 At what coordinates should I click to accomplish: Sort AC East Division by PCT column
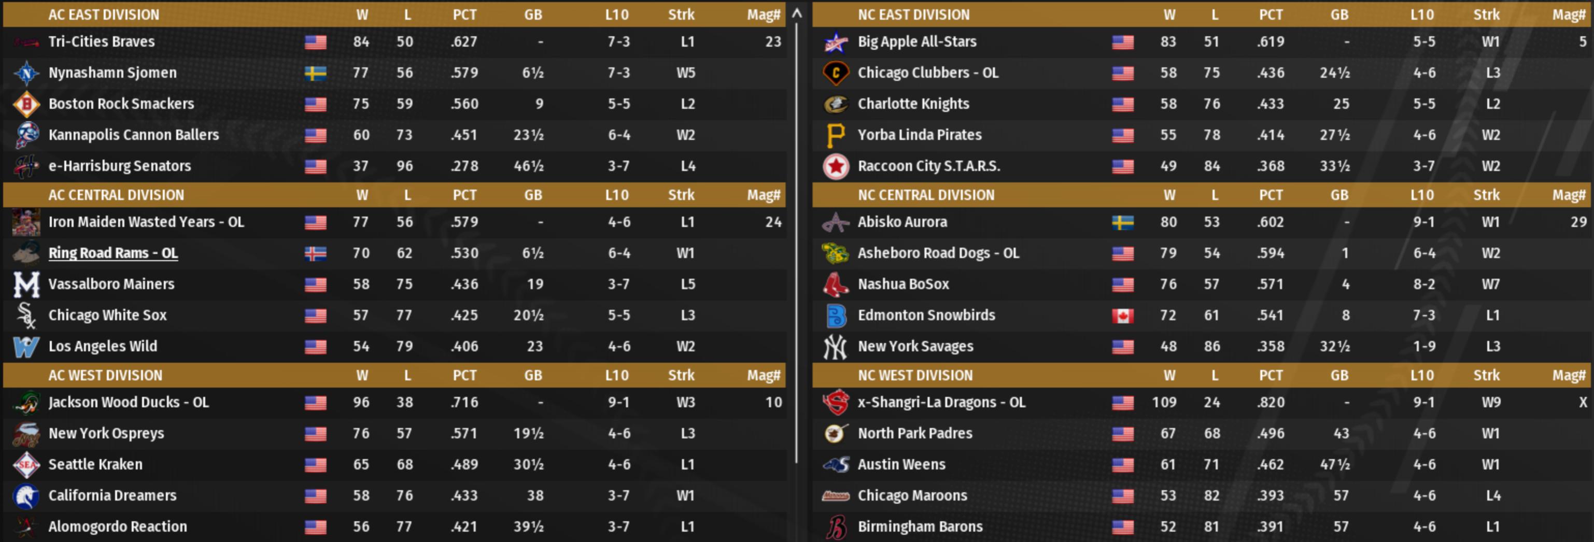click(464, 14)
